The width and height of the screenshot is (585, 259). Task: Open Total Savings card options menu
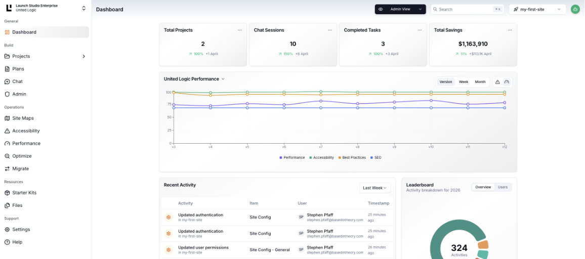(x=510, y=30)
